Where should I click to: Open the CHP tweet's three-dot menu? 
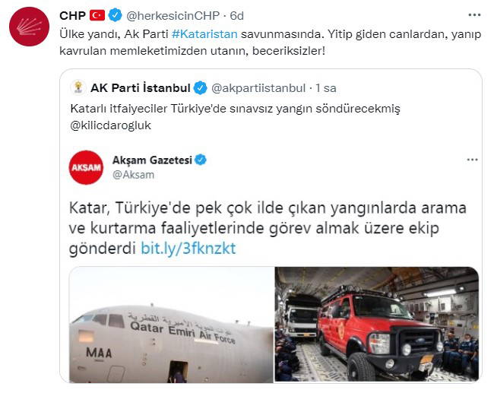coord(474,14)
